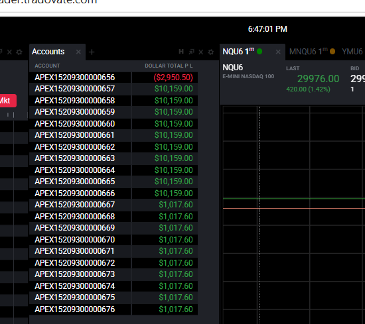Click the green status dot on NQU6 tab

[x=259, y=52]
